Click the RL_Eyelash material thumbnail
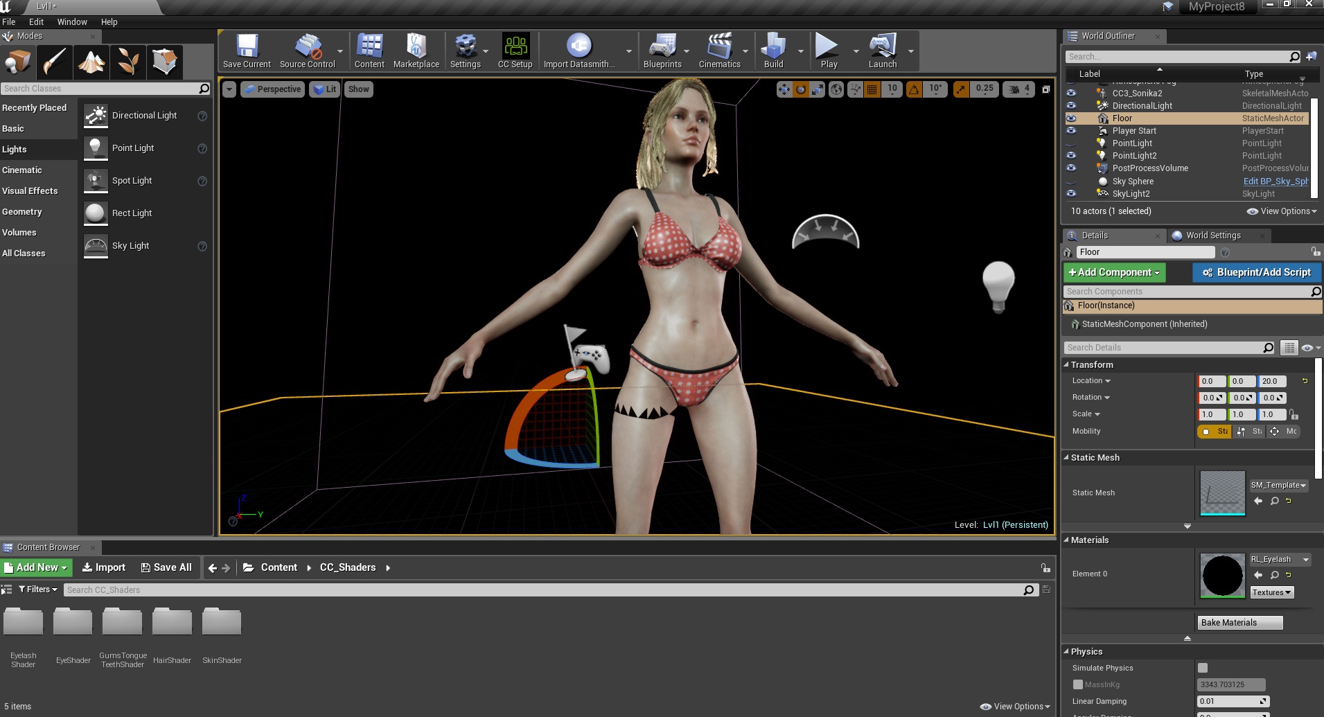 pos(1222,575)
